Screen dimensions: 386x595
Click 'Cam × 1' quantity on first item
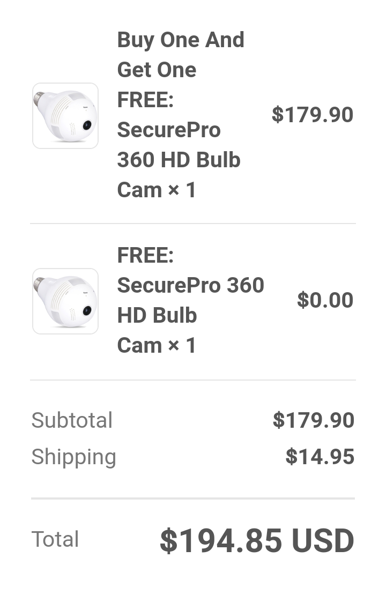click(157, 190)
